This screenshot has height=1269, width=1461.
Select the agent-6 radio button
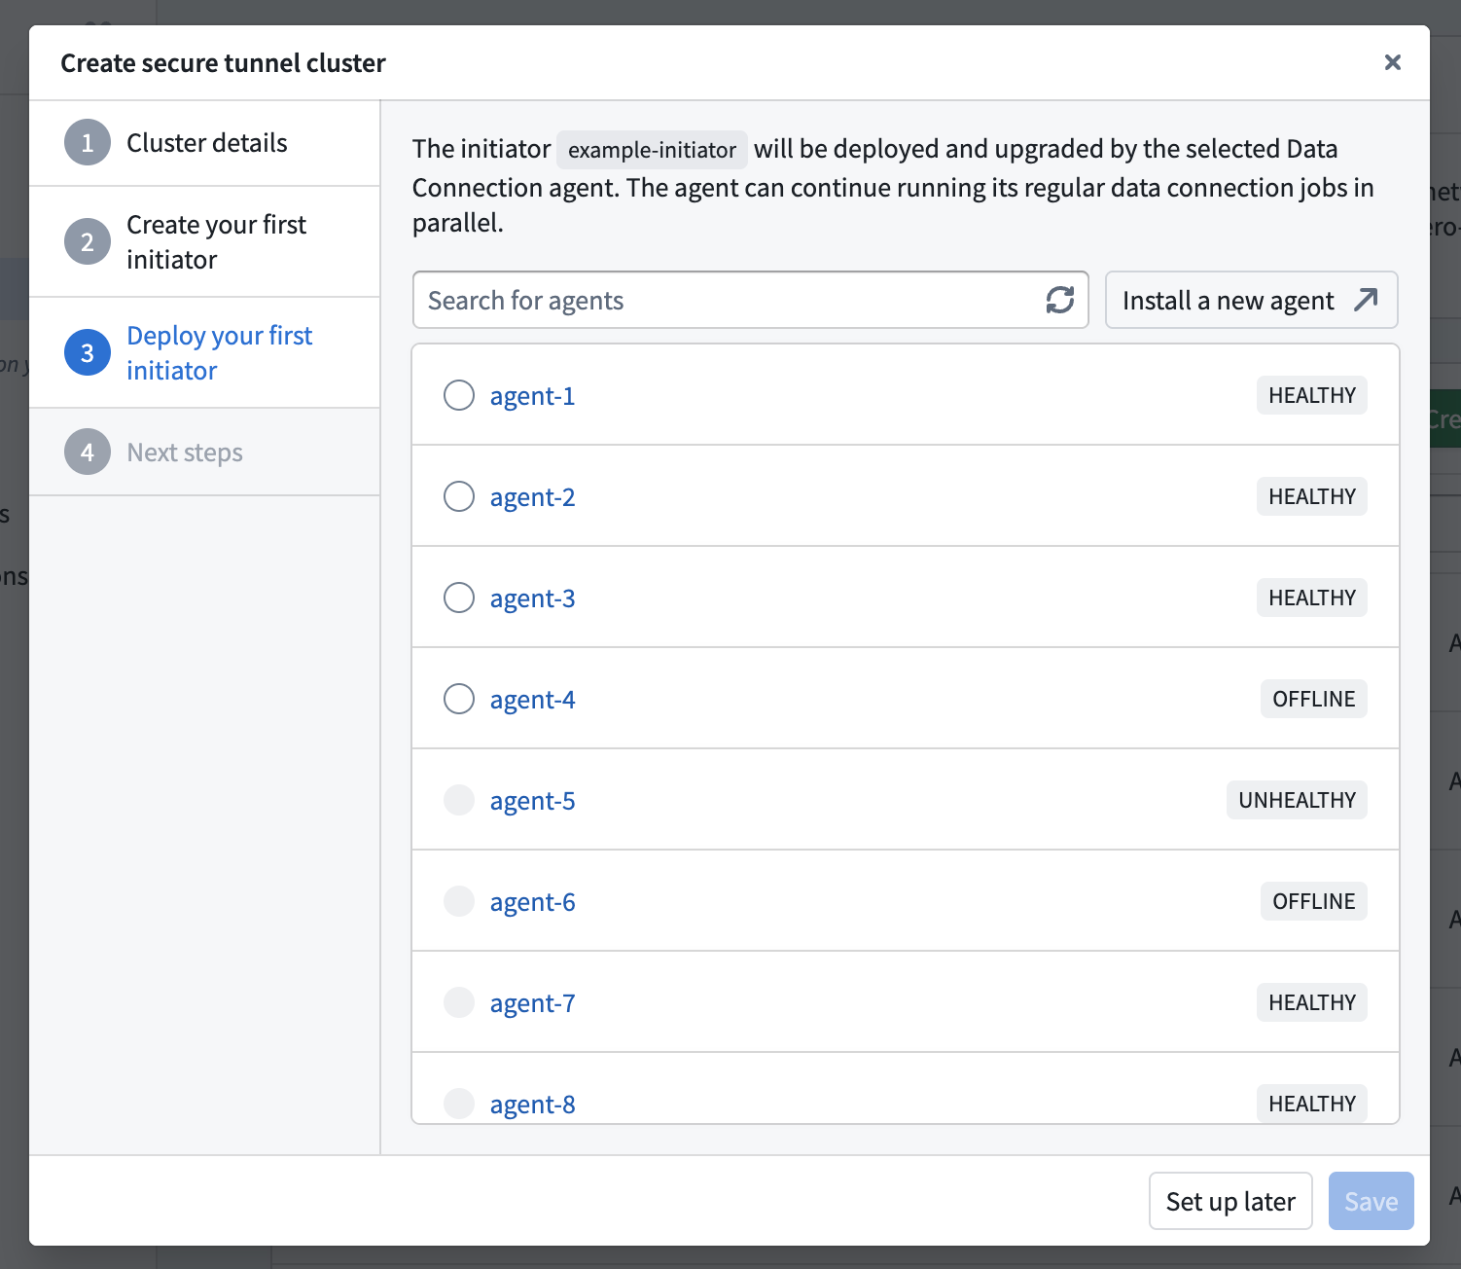click(x=459, y=901)
